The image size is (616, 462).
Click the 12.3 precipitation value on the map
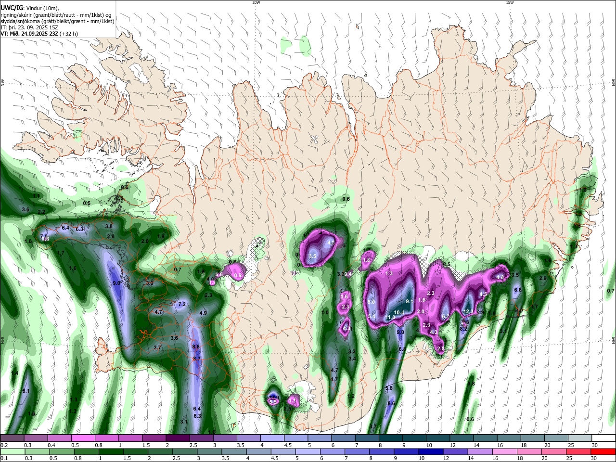[468, 312]
